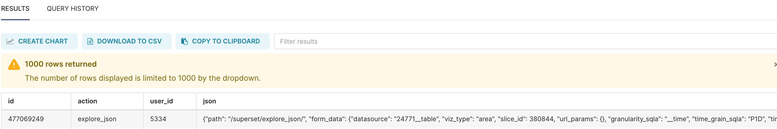Screen dimensions: 777x129
Task: Click the file icon on Download to CSV
Action: tap(90, 41)
